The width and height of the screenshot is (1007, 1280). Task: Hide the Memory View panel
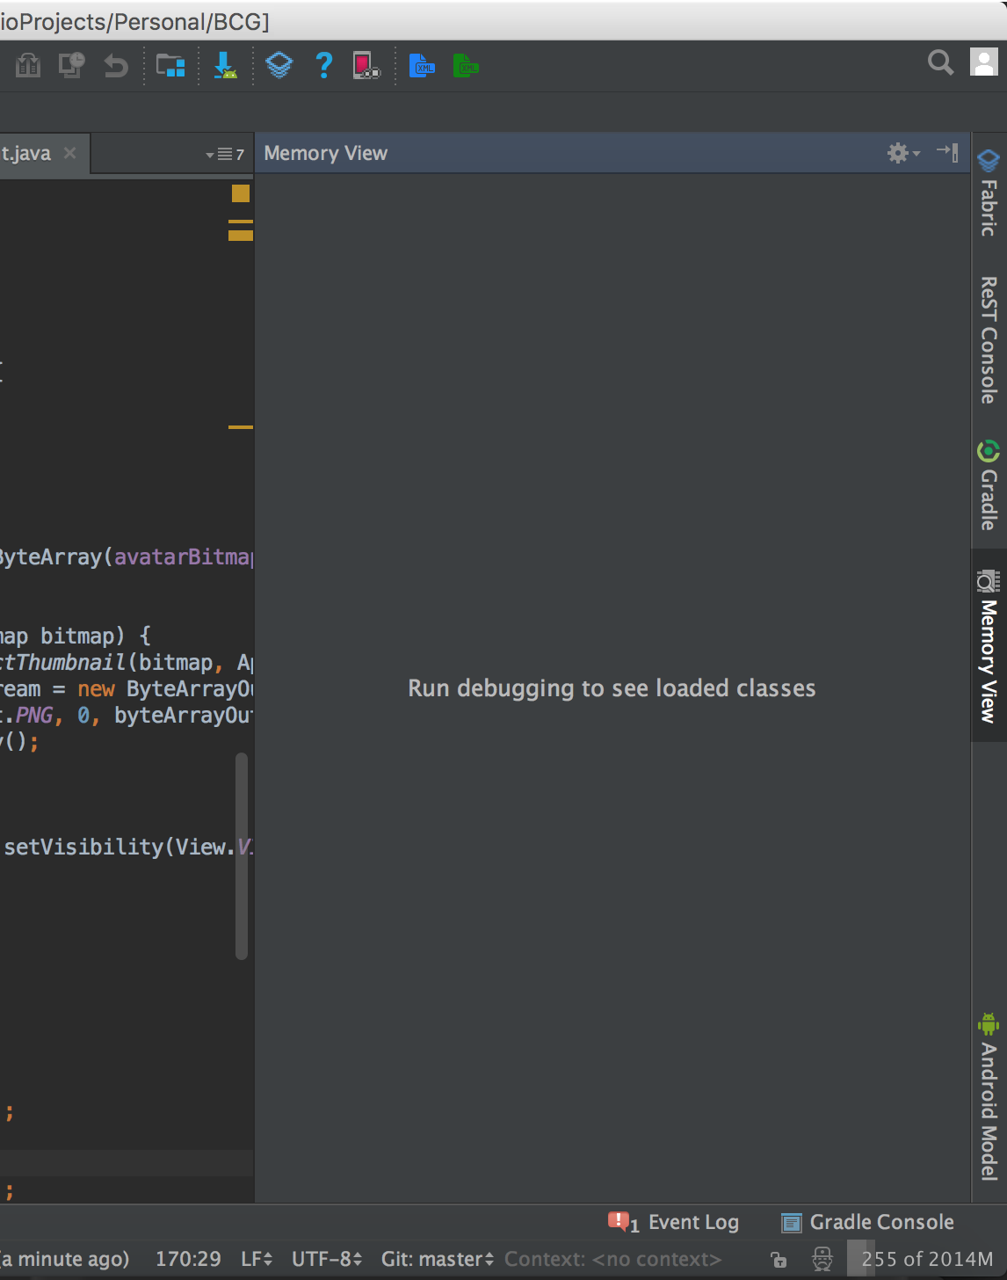pyautogui.click(x=948, y=152)
